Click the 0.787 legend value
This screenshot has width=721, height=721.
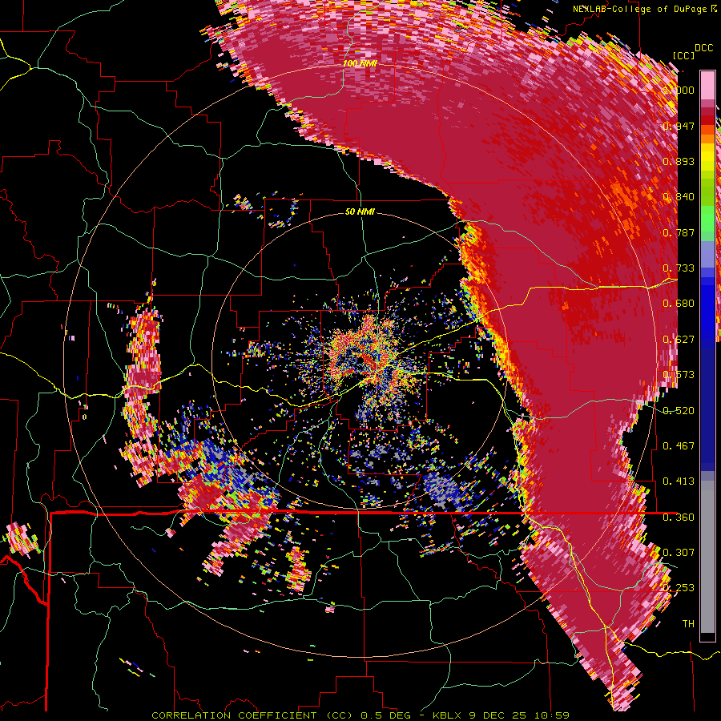(679, 232)
